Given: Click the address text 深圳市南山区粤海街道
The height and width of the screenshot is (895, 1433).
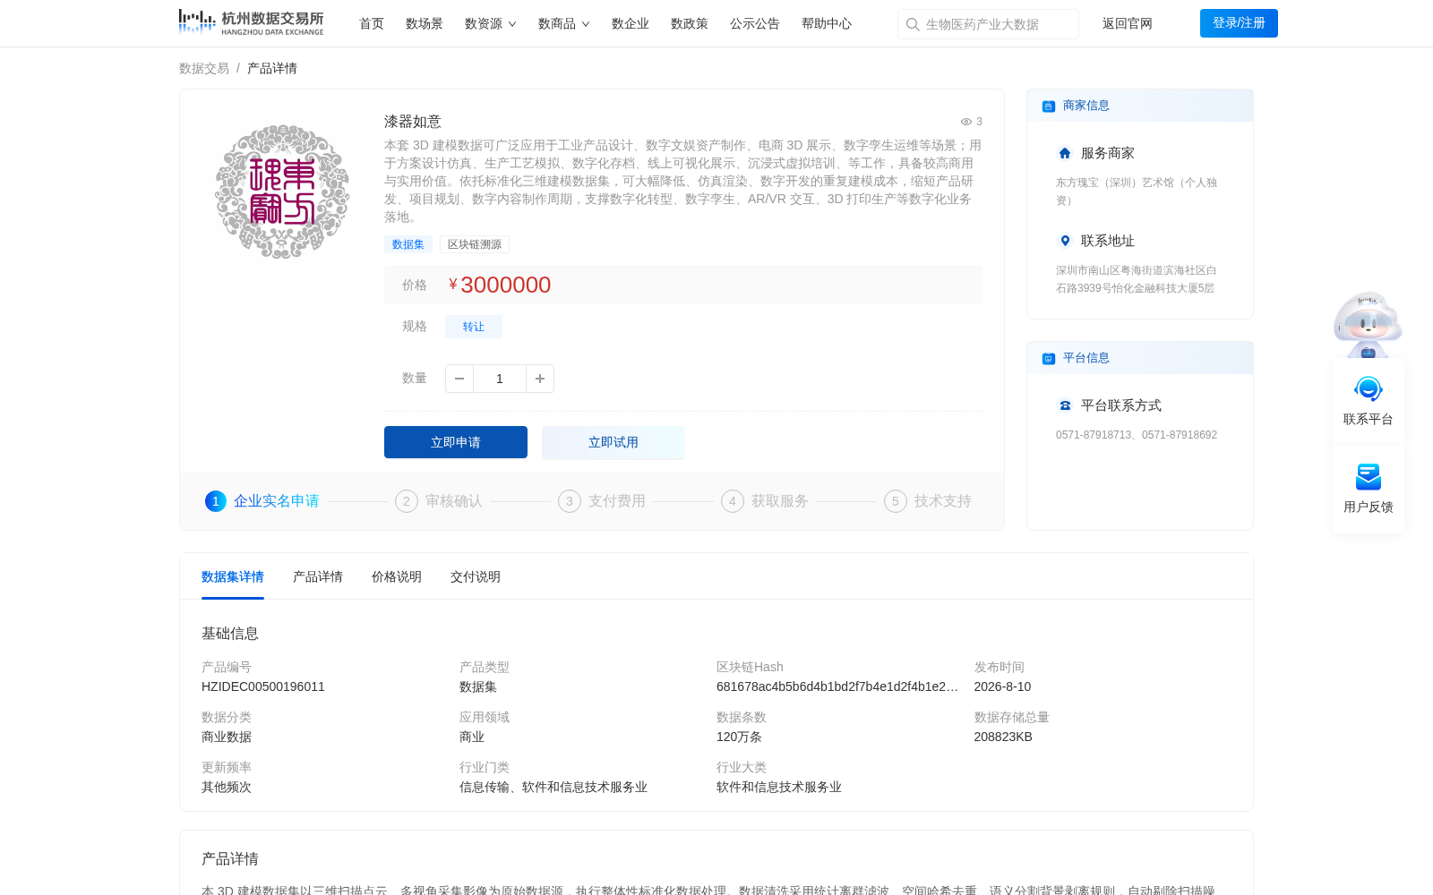Looking at the screenshot, I should tap(1137, 279).
